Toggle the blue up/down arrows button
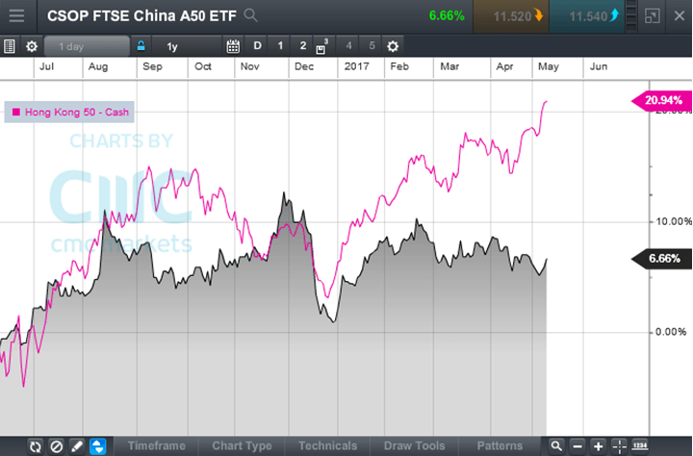The width and height of the screenshot is (693, 456). pyautogui.click(x=98, y=446)
